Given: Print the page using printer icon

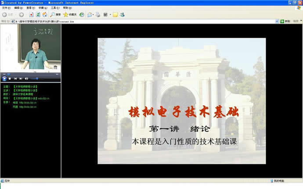Looking at the screenshot, I should point(98,14).
